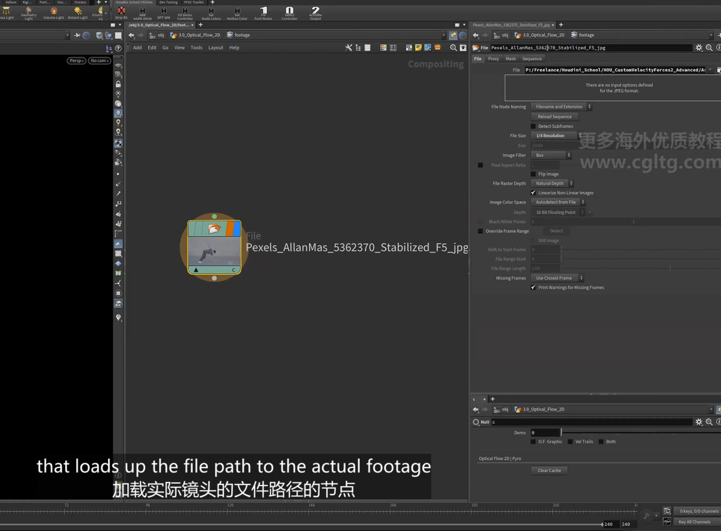Click the Key All Channels icon beside timeline
This screenshot has height=531, width=721.
point(667,521)
